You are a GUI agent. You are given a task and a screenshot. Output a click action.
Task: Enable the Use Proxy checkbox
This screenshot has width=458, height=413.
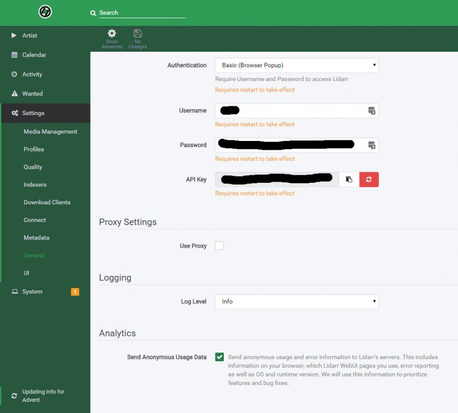pyautogui.click(x=219, y=246)
